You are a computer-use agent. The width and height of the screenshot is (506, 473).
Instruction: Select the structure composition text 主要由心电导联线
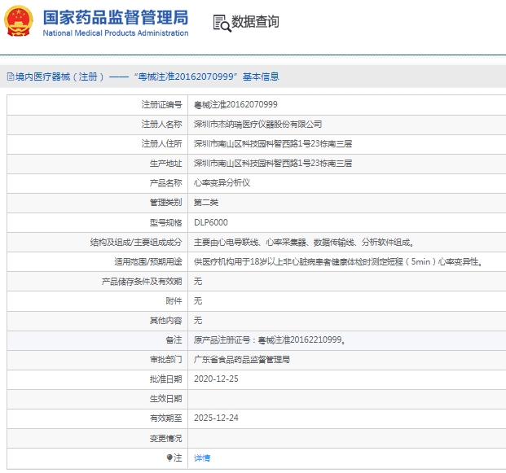click(304, 242)
